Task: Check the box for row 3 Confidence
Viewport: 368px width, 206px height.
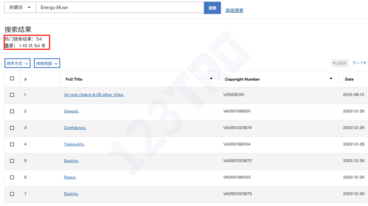Action: pyautogui.click(x=12, y=128)
